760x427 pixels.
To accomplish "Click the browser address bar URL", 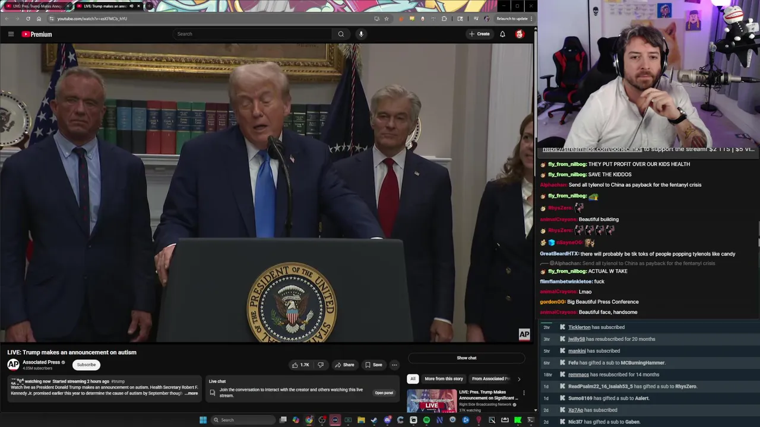I will coord(92,18).
